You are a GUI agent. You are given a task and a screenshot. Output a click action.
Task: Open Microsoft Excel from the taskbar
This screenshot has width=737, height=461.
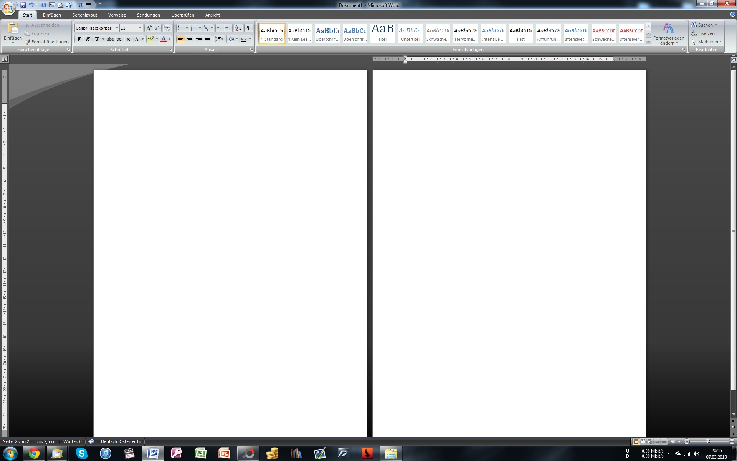[200, 453]
